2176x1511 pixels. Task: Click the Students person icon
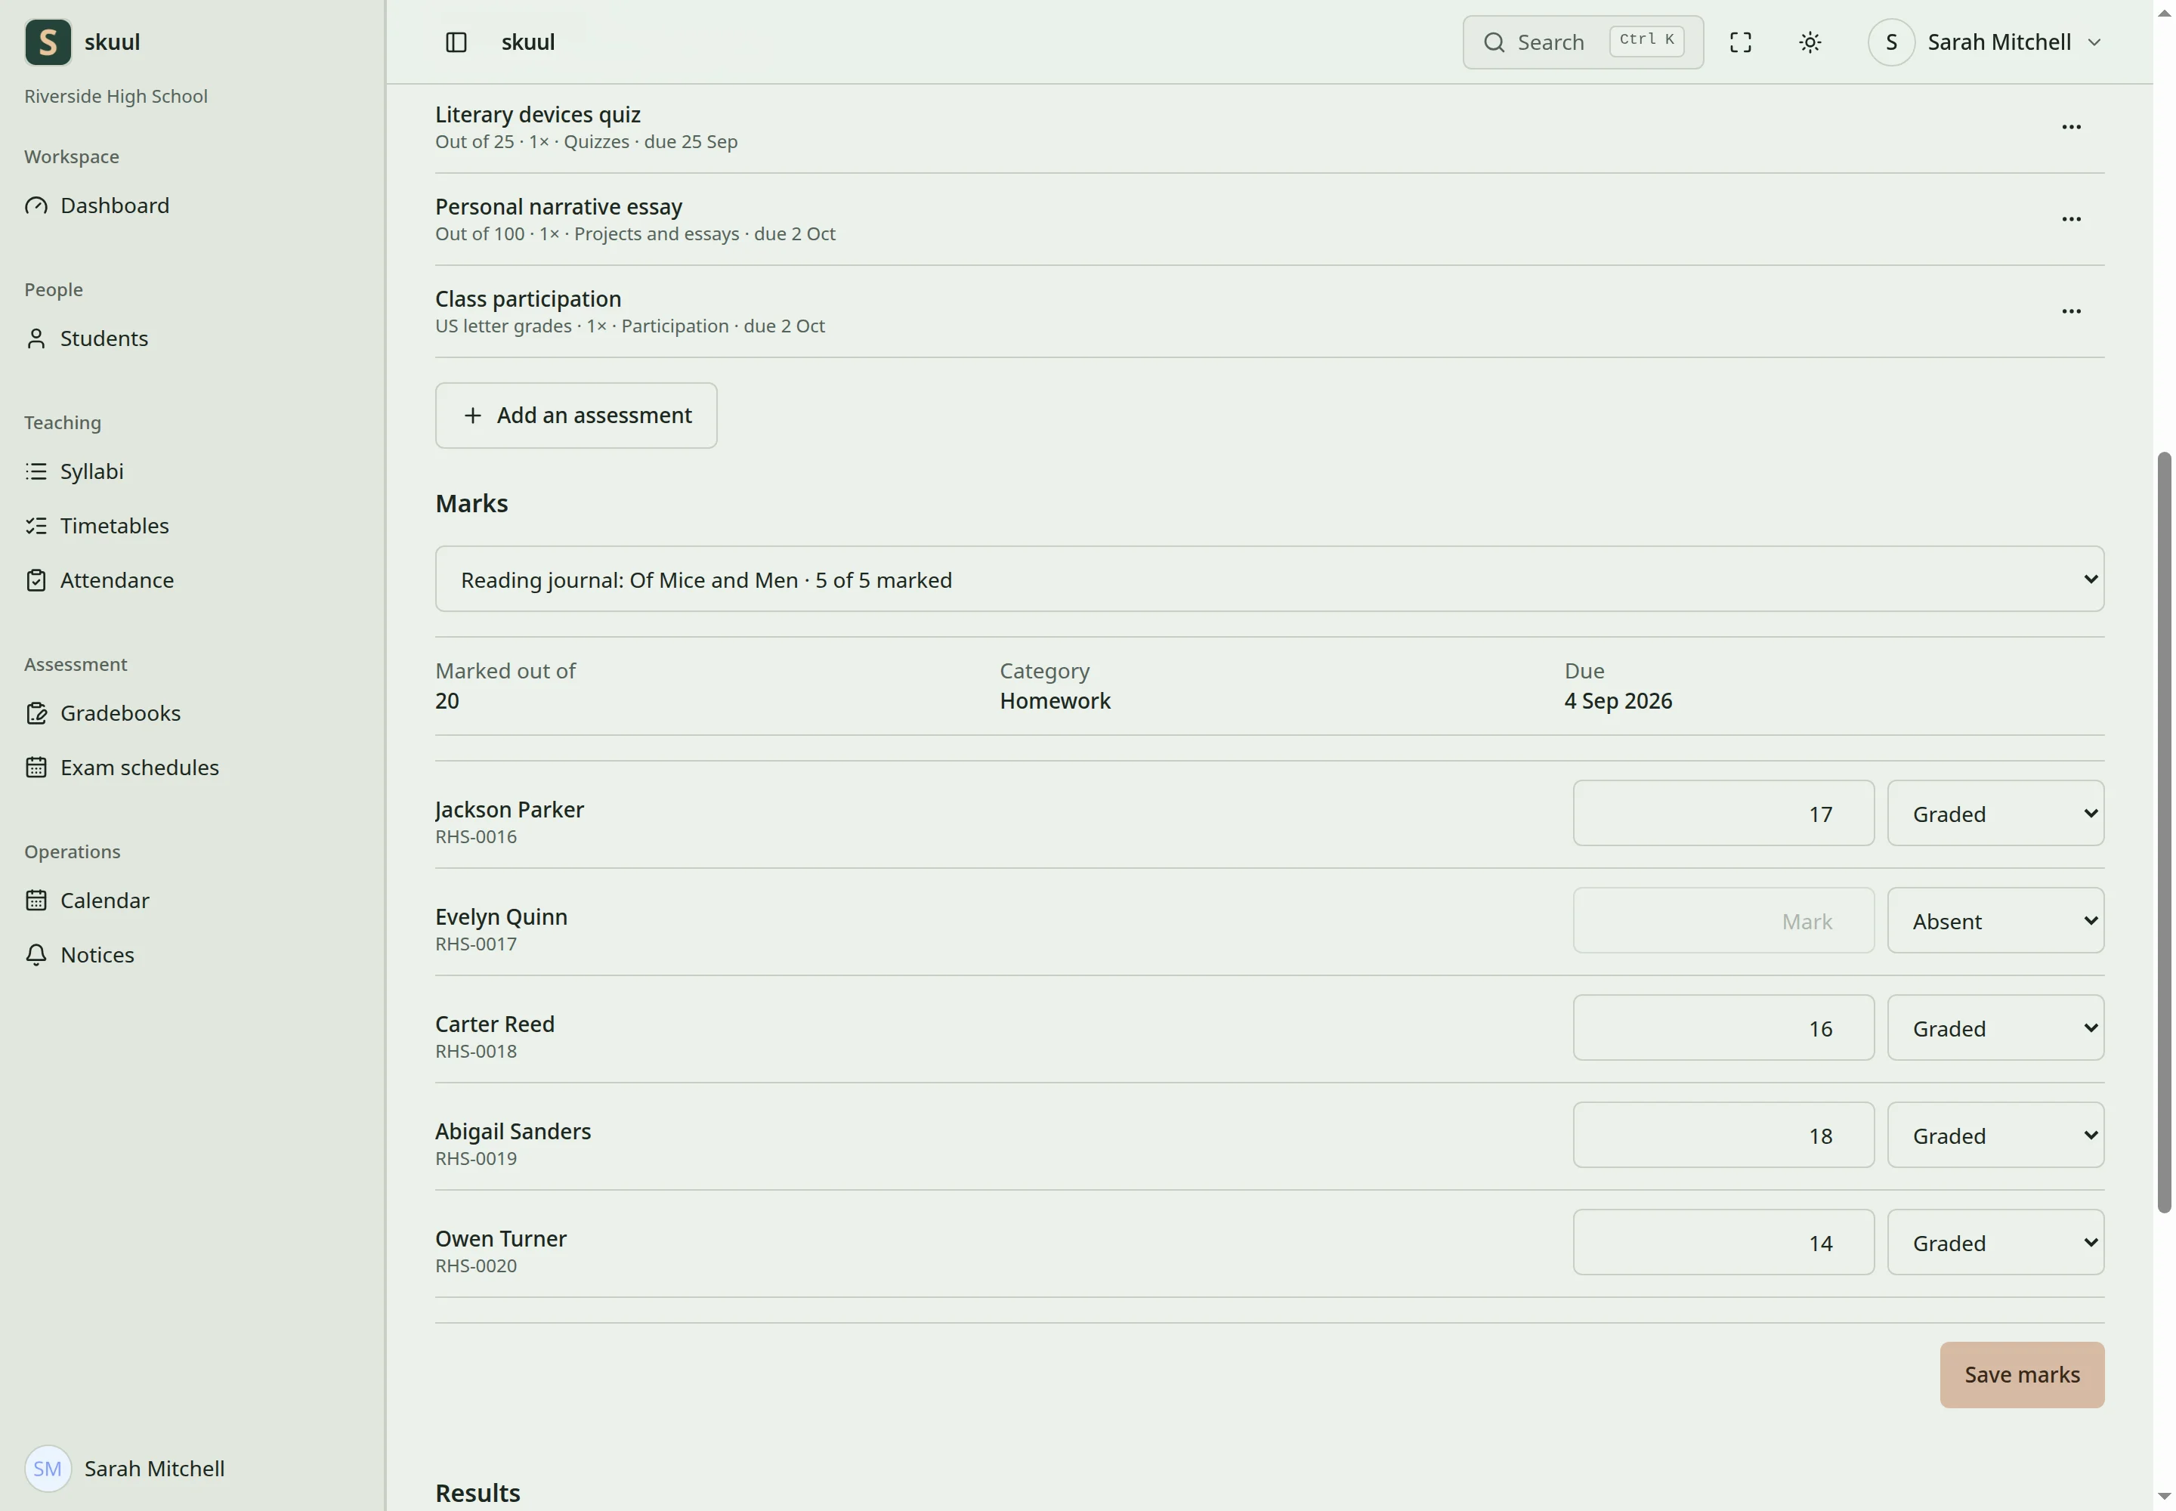pos(36,338)
